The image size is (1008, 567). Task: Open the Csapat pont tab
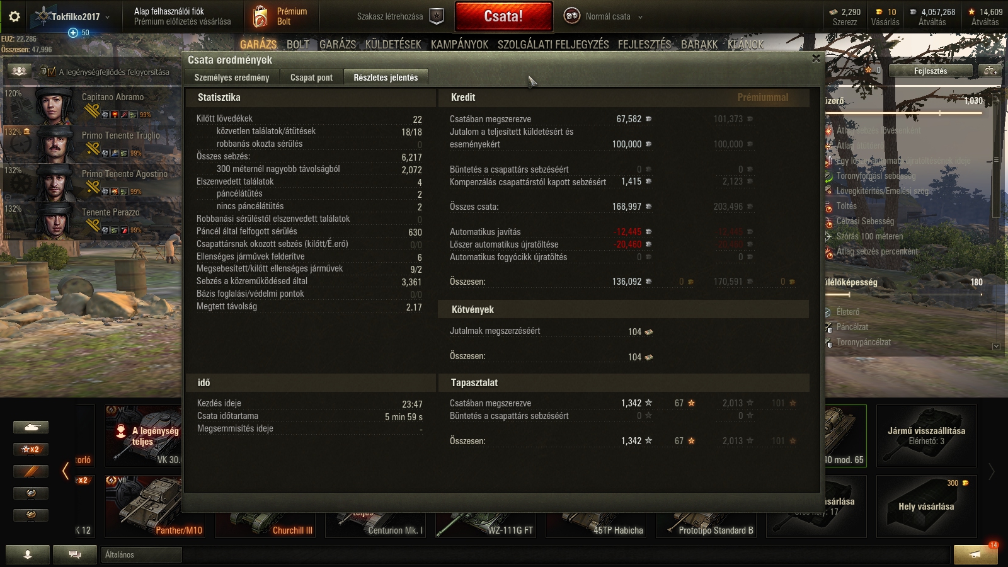point(311,77)
